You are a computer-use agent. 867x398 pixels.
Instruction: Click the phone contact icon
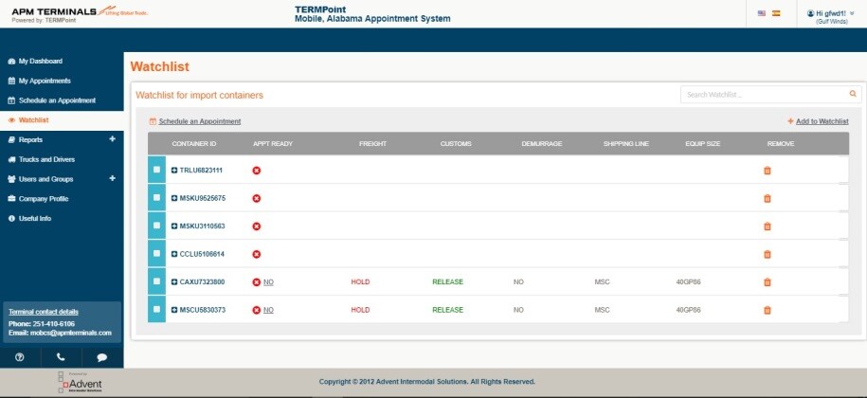point(61,357)
